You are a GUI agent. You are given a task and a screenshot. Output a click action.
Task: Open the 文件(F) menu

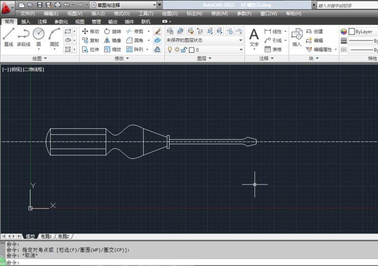(28, 13)
